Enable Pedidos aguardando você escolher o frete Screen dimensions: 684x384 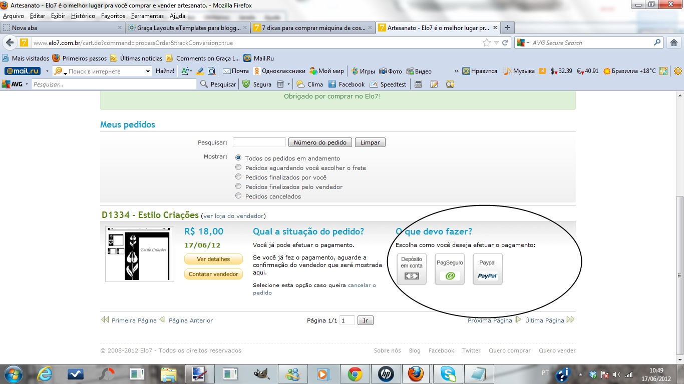(238, 168)
